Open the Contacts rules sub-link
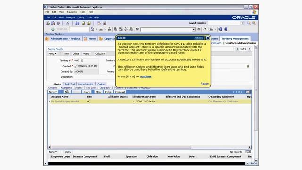Screen dimensions: 302x170 [x=52, y=88]
